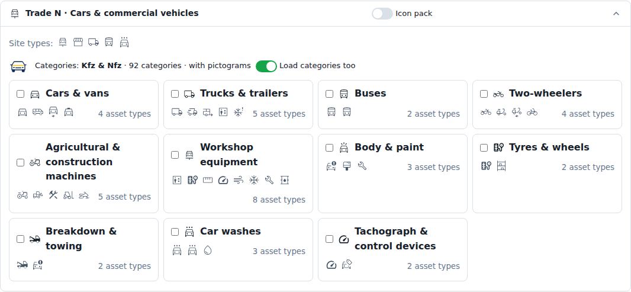This screenshot has width=631, height=292.
Task: Check the Agricultural & construction machines checkbox
Action: pyautogui.click(x=21, y=162)
